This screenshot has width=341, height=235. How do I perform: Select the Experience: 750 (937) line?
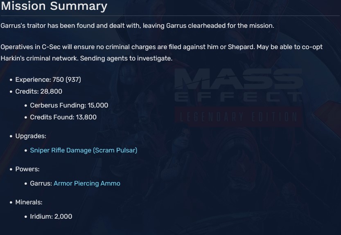48,79
